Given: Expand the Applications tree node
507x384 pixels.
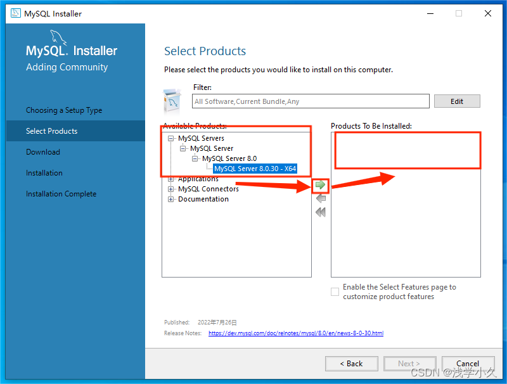Looking at the screenshot, I should [170, 179].
